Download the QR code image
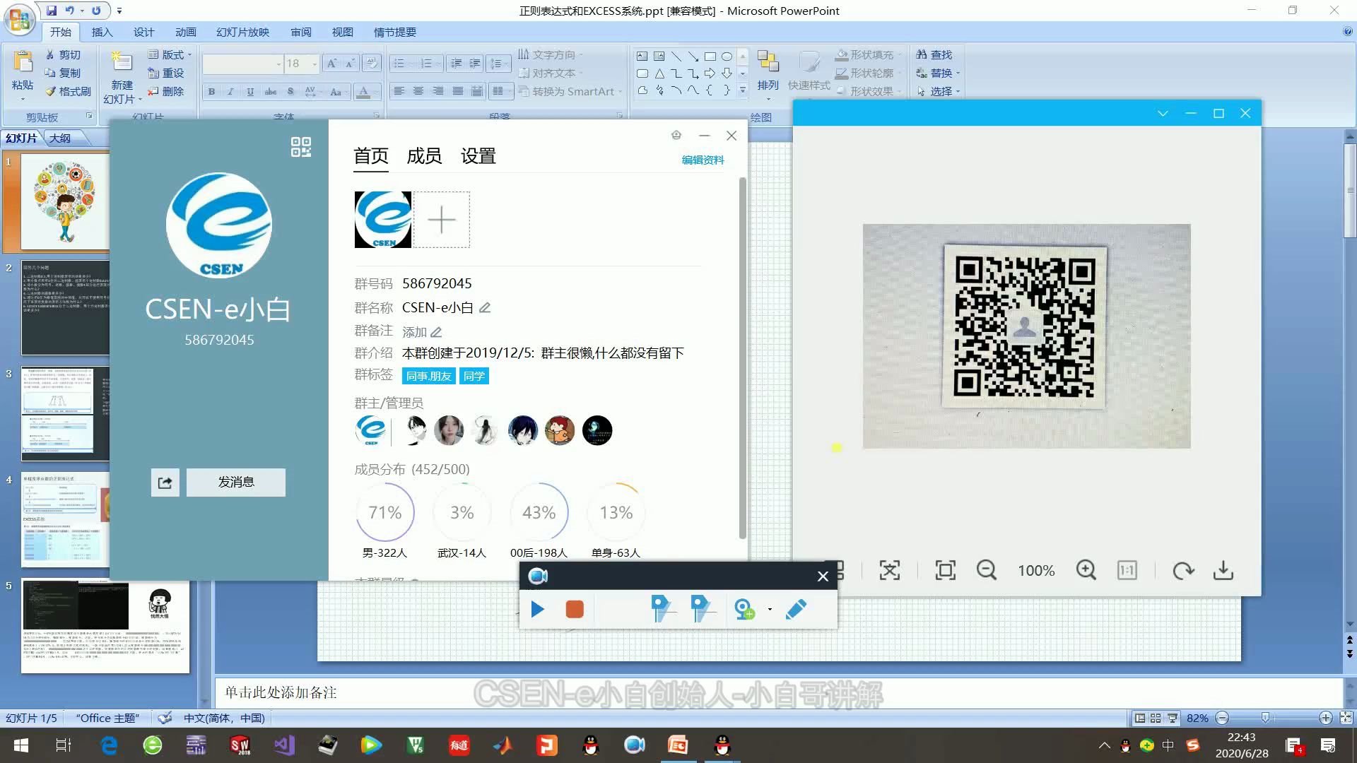 tap(1223, 570)
